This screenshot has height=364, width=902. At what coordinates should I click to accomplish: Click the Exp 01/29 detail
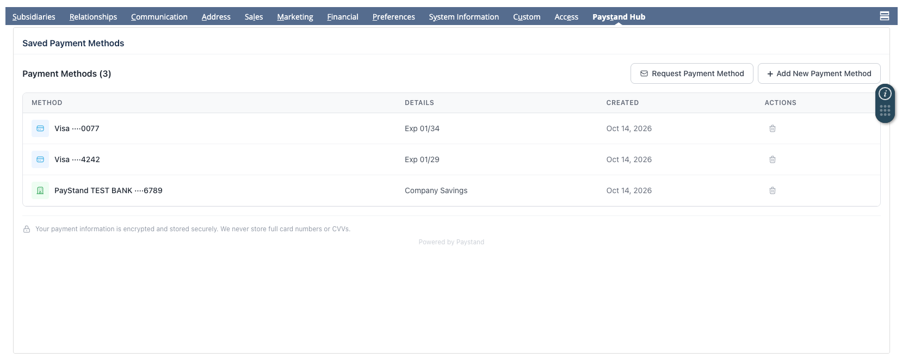(x=422, y=159)
